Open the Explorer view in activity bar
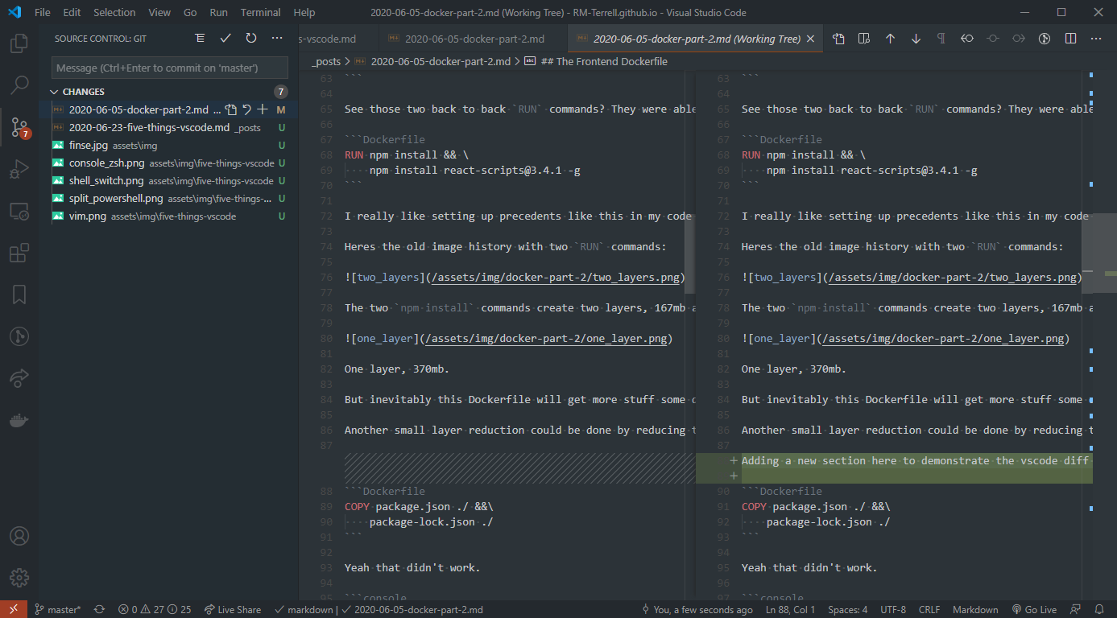 point(19,43)
